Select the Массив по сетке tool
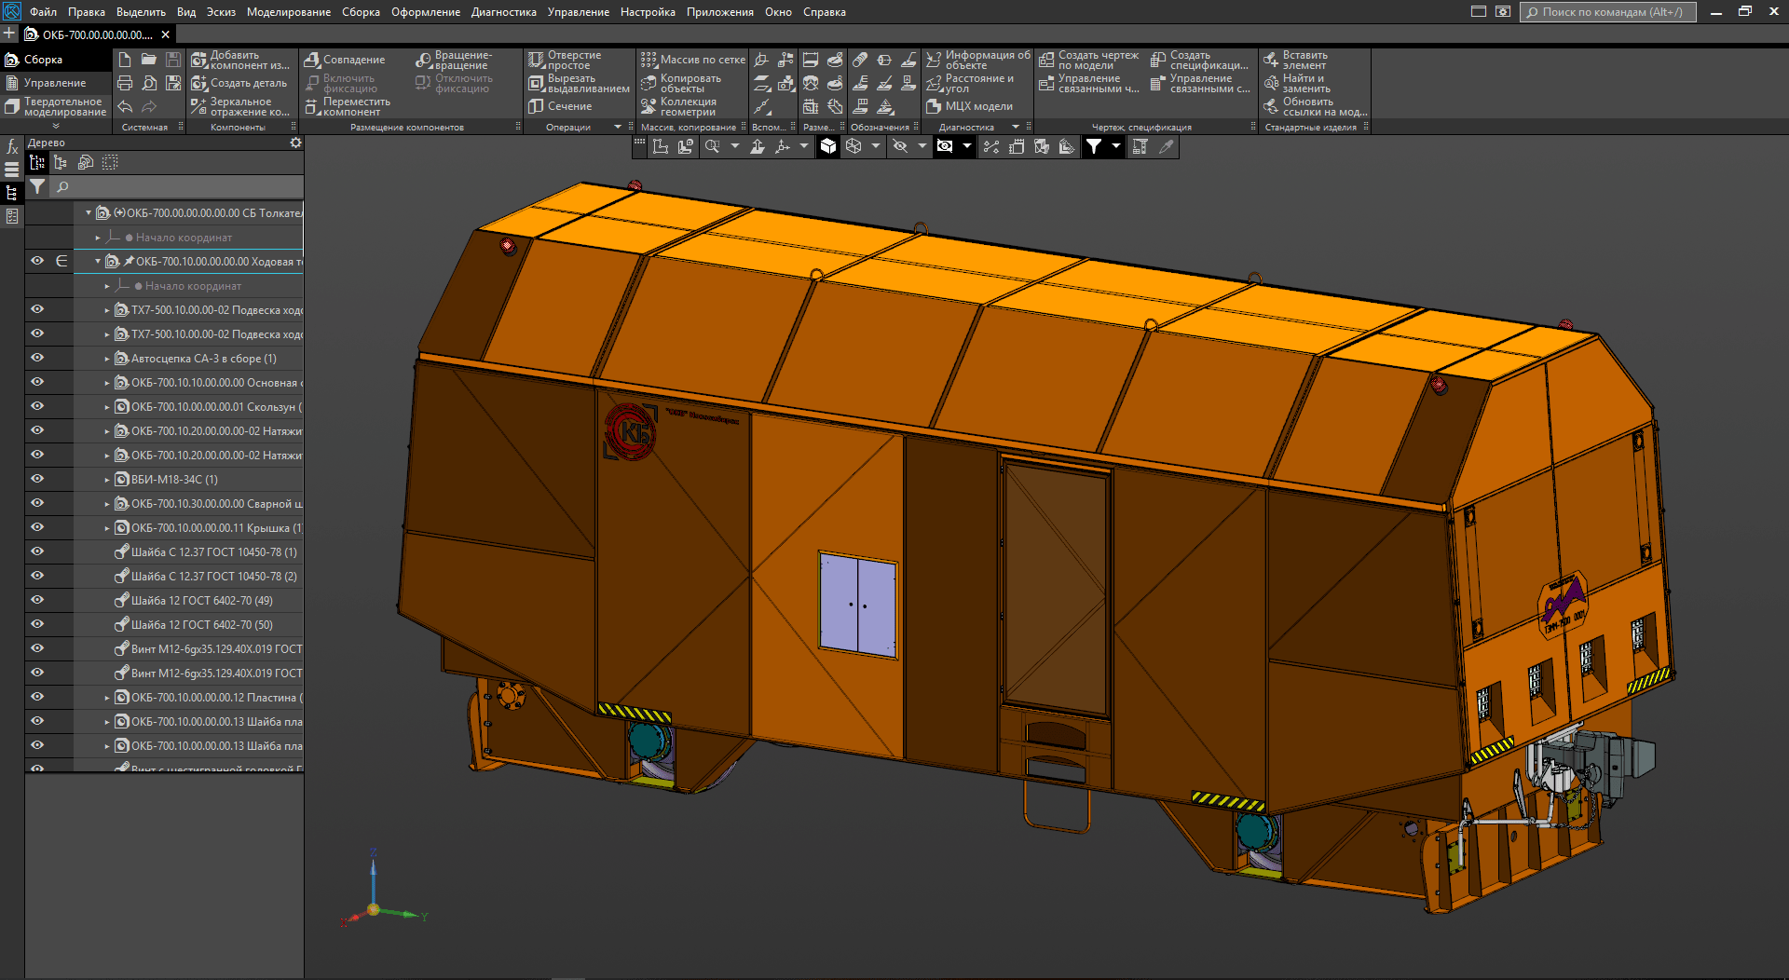Screen dimensions: 1789x980 (693, 60)
